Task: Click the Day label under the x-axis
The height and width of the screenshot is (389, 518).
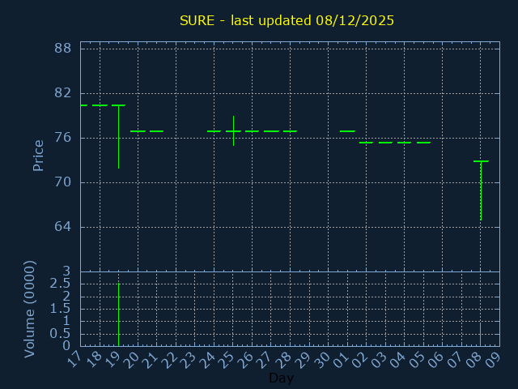Action: (x=281, y=378)
